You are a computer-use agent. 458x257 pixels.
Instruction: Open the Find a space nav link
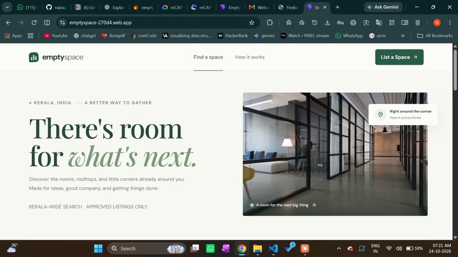[x=209, y=57]
